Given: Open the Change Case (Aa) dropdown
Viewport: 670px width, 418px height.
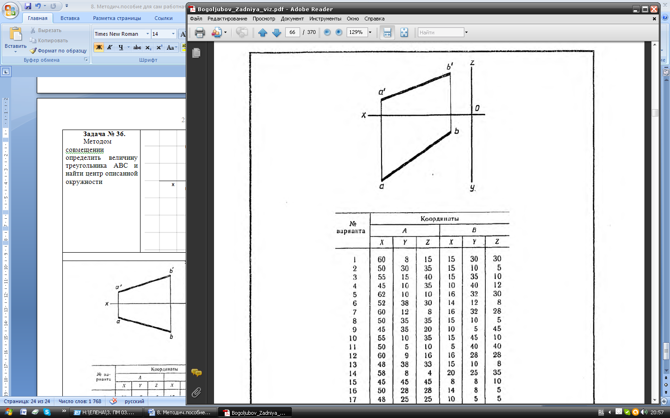Looking at the screenshot, I should pos(171,47).
